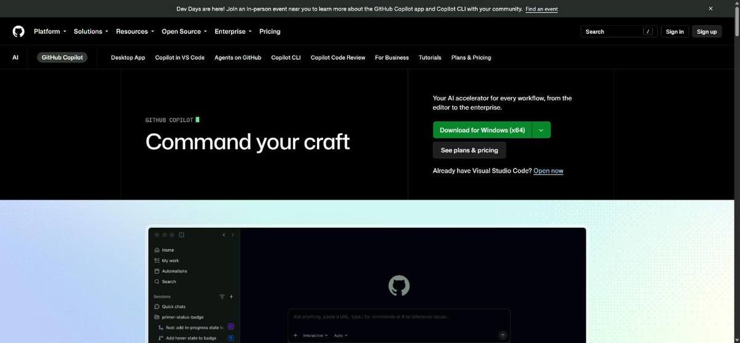Select the GitHub Copilot pill in sub-navigation
The image size is (740, 343).
tap(62, 57)
